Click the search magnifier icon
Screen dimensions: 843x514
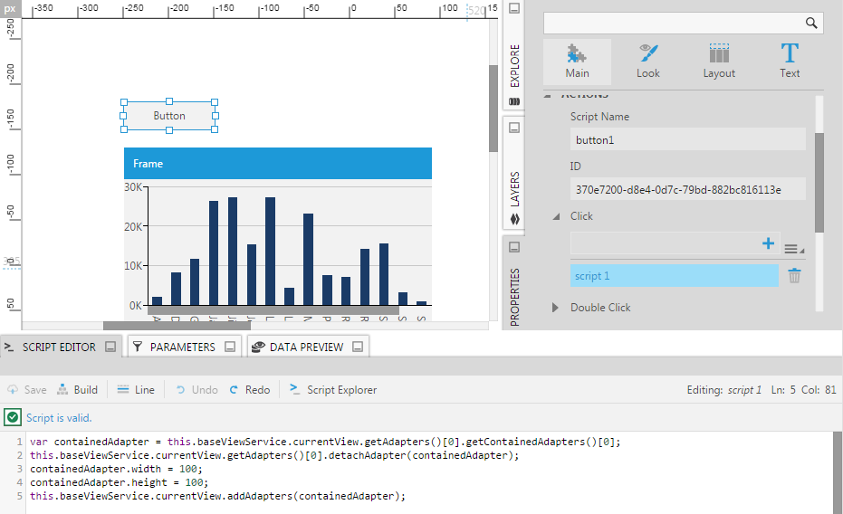pyautogui.click(x=811, y=23)
